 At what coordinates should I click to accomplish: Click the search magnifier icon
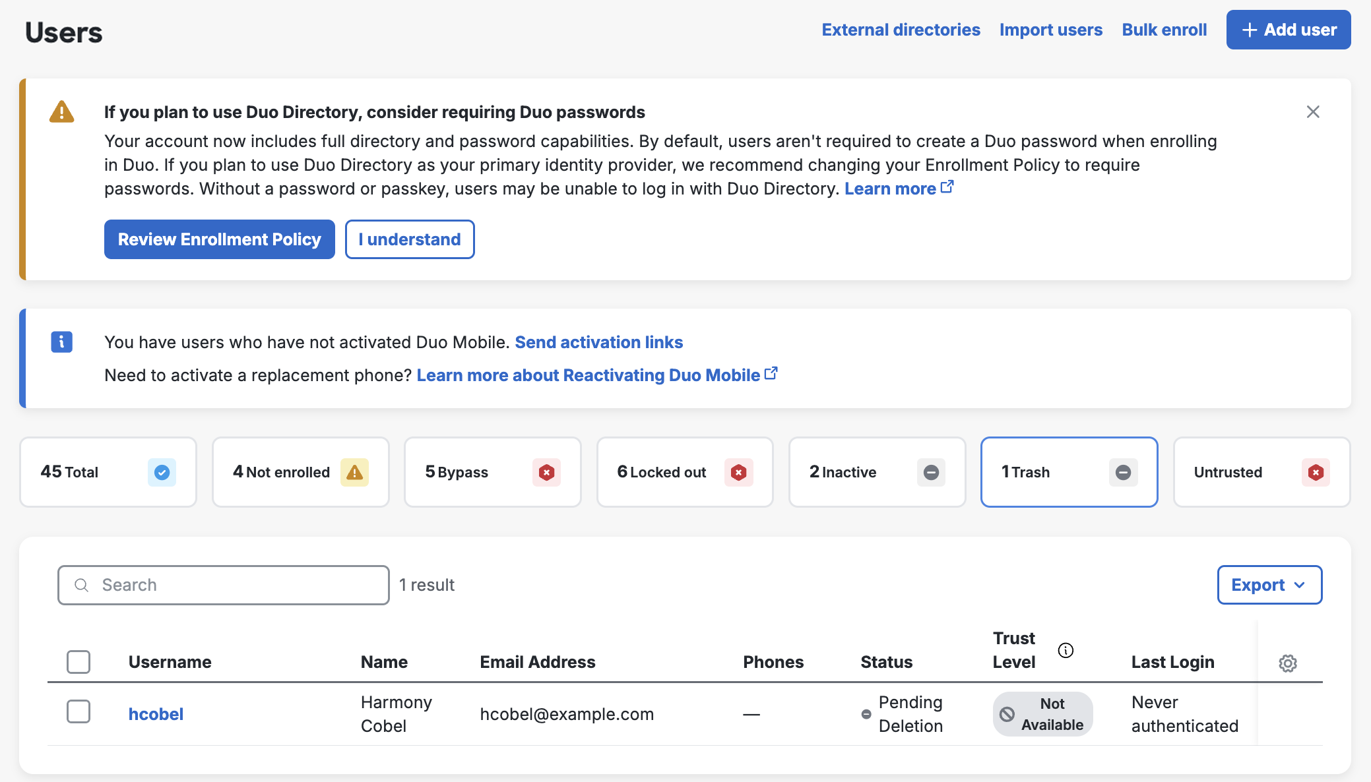click(x=81, y=585)
